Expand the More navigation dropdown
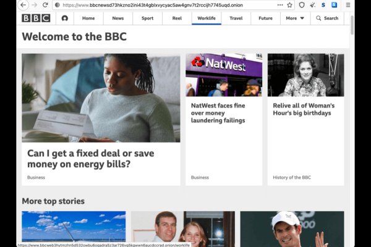371x247 pixels. [x=294, y=18]
